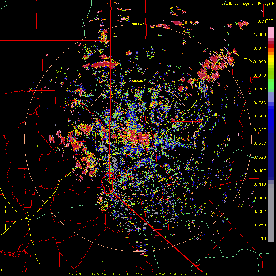Click the [CC] units label

[x=262, y=21]
